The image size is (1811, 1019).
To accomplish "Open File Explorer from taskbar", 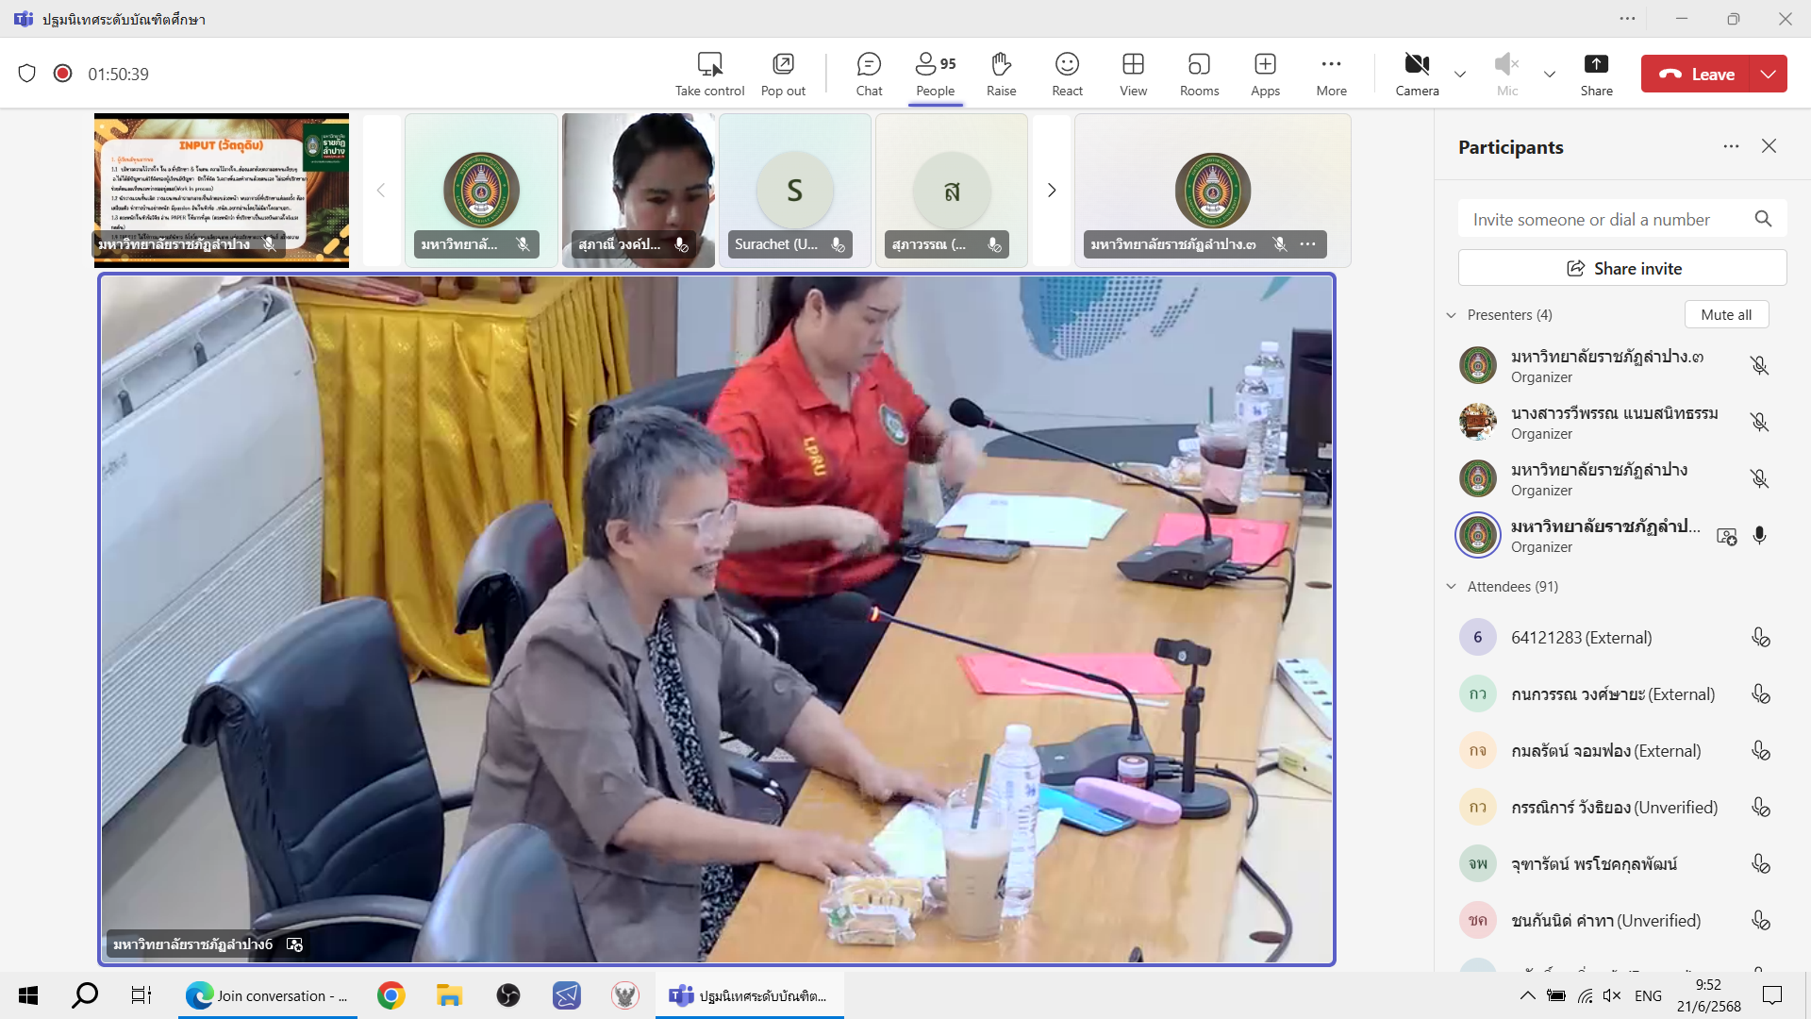I will 449,995.
